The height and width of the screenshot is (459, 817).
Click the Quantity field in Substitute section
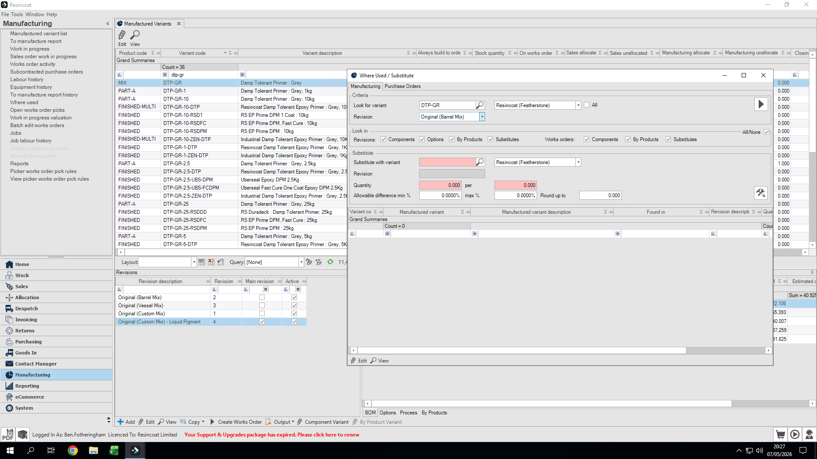point(440,185)
